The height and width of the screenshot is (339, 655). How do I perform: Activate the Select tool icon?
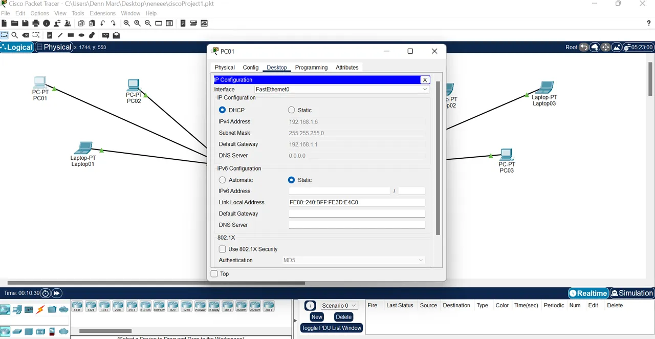[x=4, y=35]
